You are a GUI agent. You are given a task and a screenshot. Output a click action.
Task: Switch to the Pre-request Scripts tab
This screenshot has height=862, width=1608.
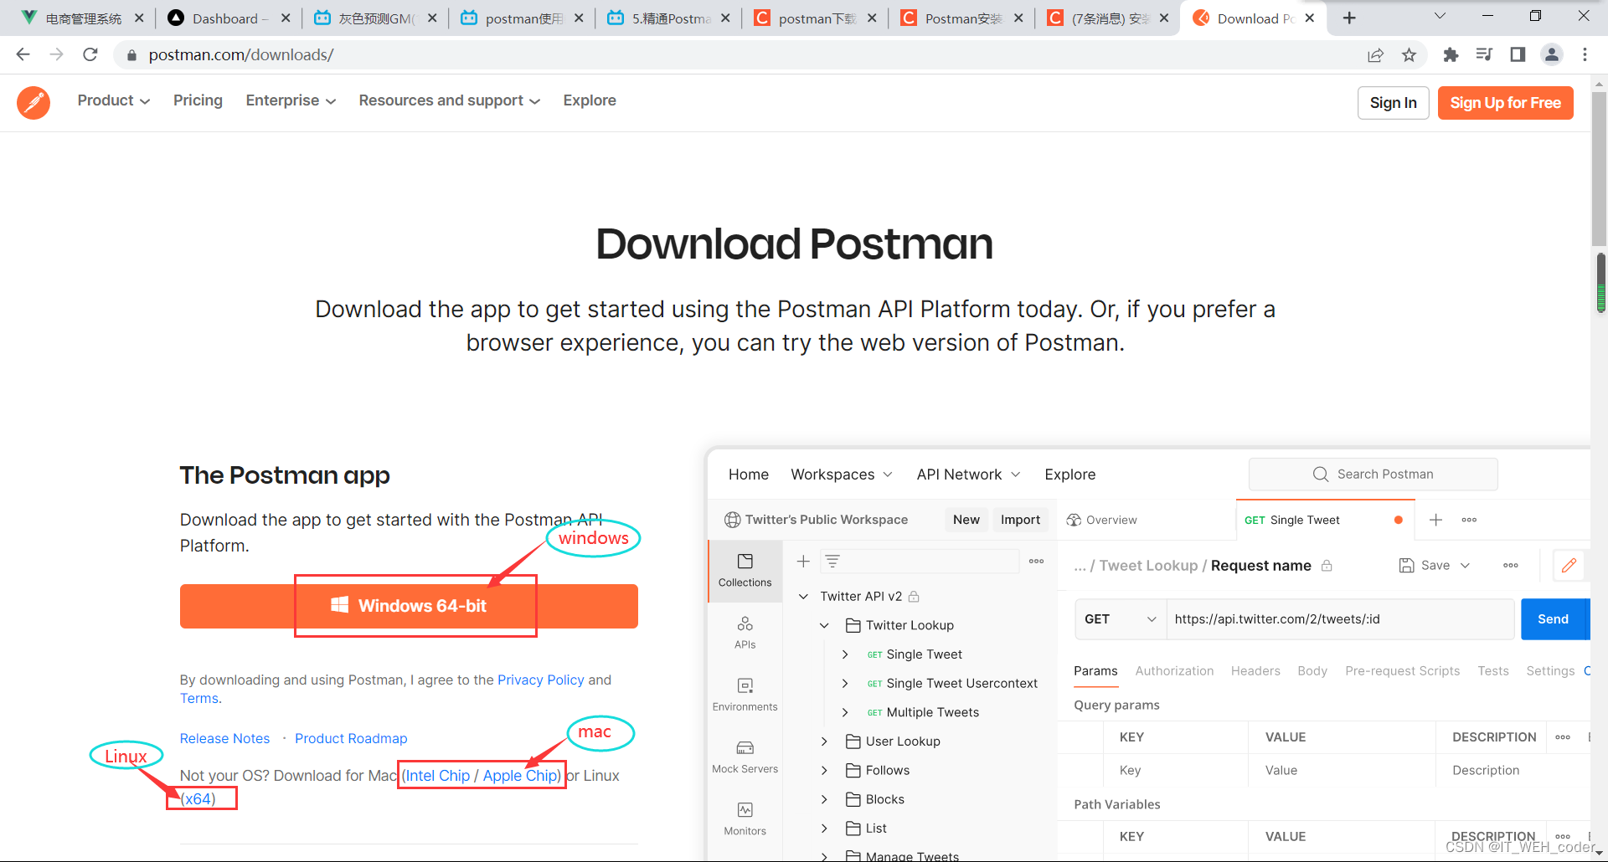coord(1402,670)
